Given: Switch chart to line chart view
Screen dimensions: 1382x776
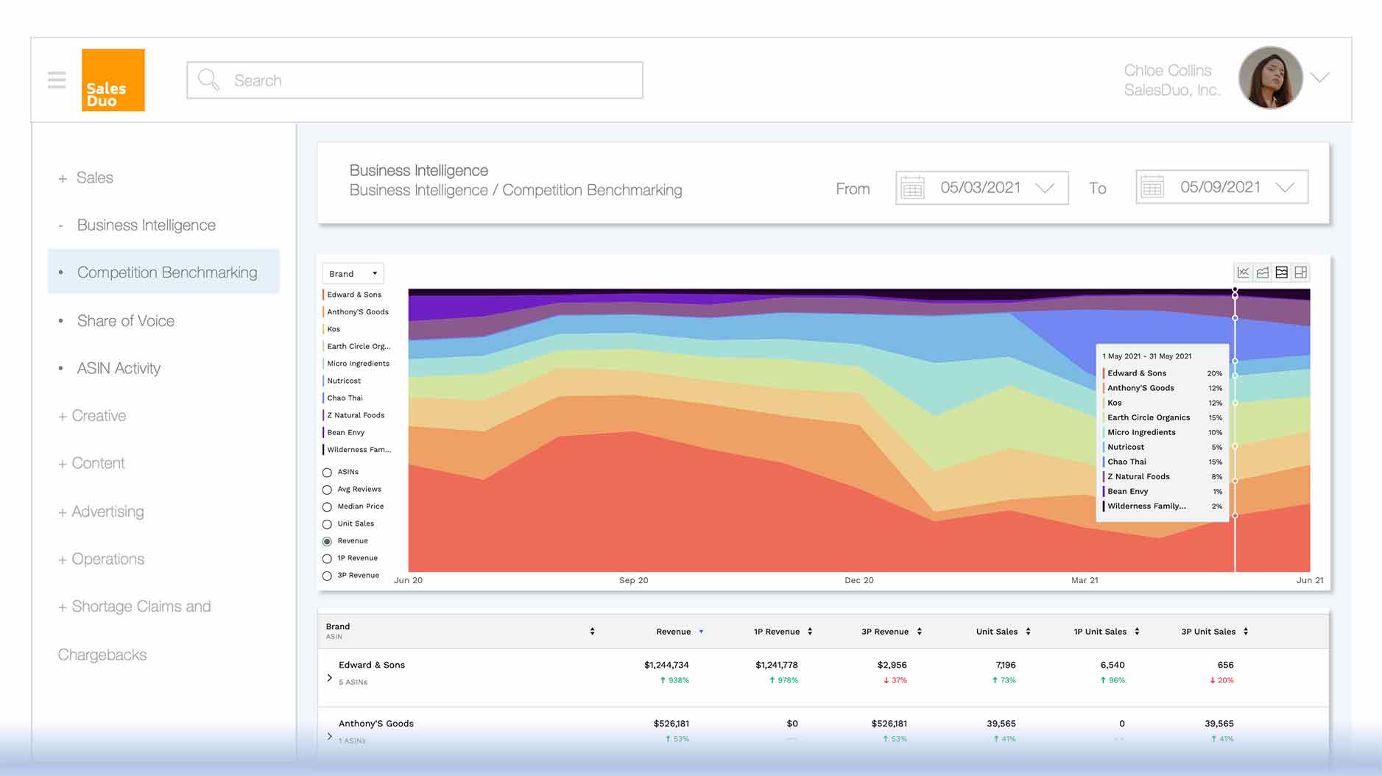Looking at the screenshot, I should [1244, 272].
